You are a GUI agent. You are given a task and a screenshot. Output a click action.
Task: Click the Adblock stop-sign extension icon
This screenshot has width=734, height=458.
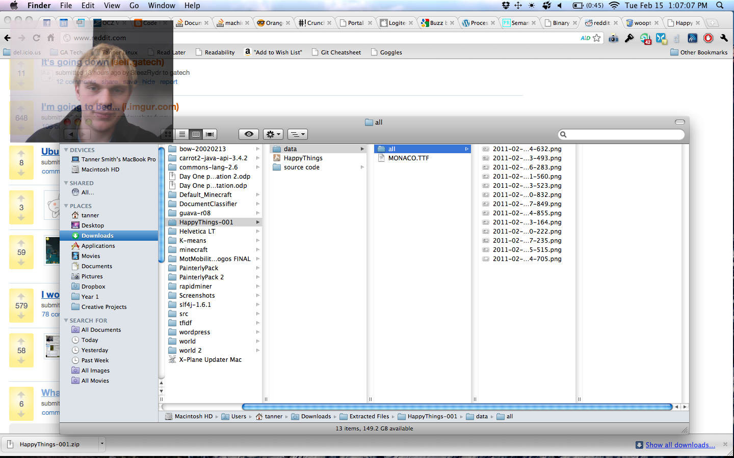pyautogui.click(x=708, y=38)
